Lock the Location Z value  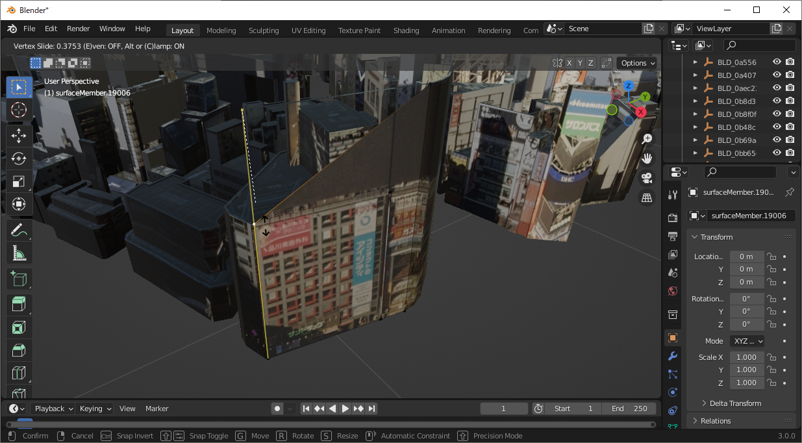pyautogui.click(x=771, y=283)
